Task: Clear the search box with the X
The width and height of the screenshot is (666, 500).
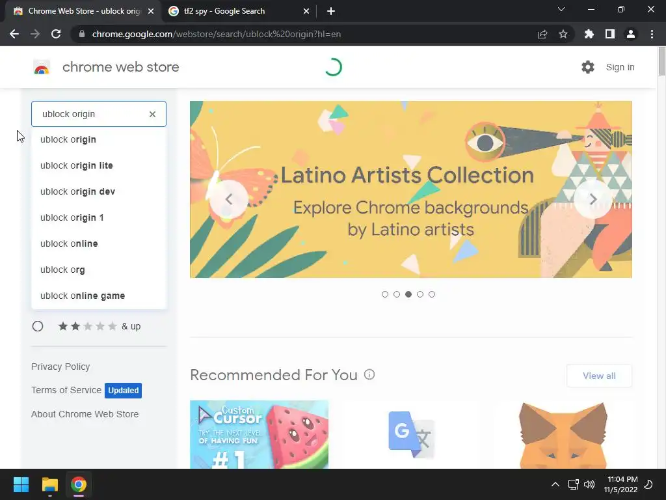Action: [152, 114]
